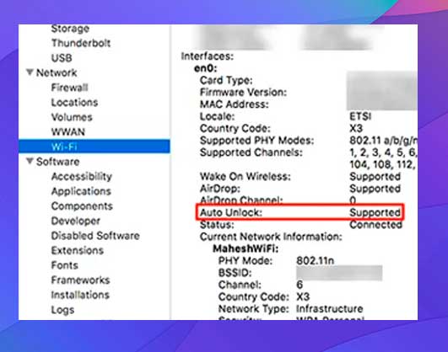Click the 802.11n PHY mode value

pos(316,261)
